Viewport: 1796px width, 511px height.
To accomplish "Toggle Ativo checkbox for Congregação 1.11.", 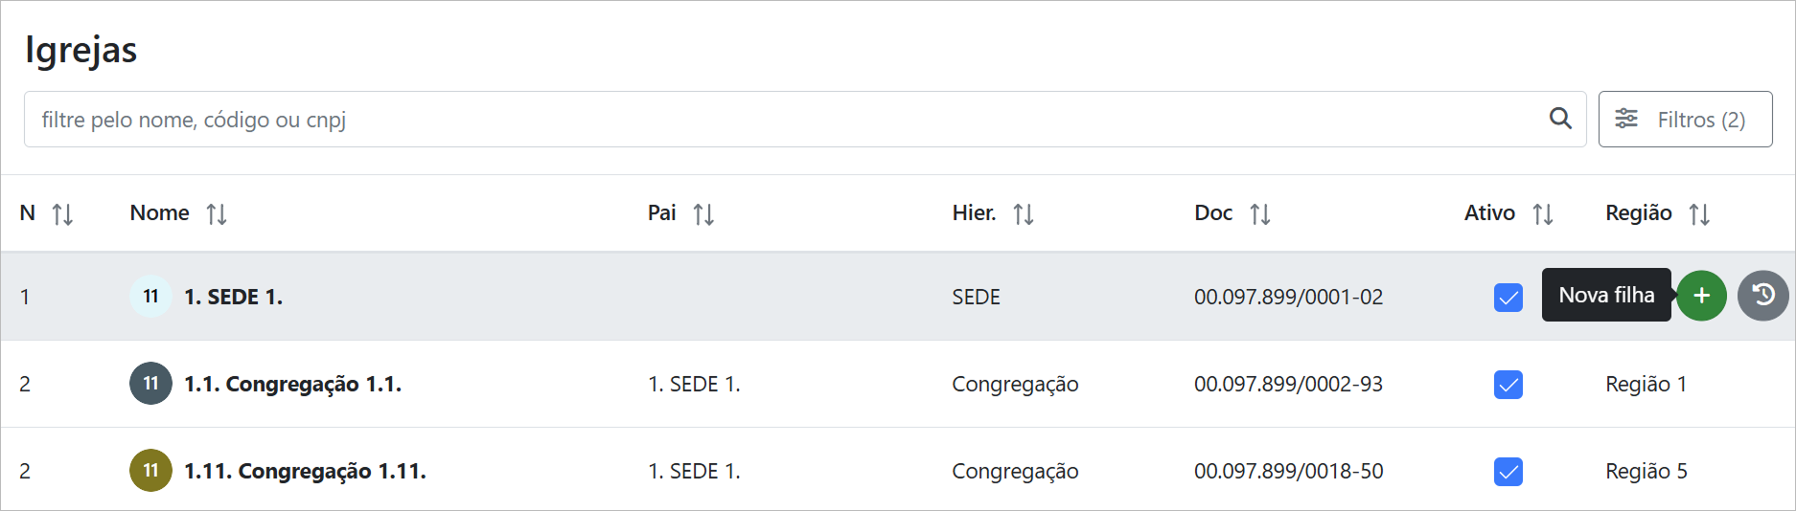I will [1508, 472].
